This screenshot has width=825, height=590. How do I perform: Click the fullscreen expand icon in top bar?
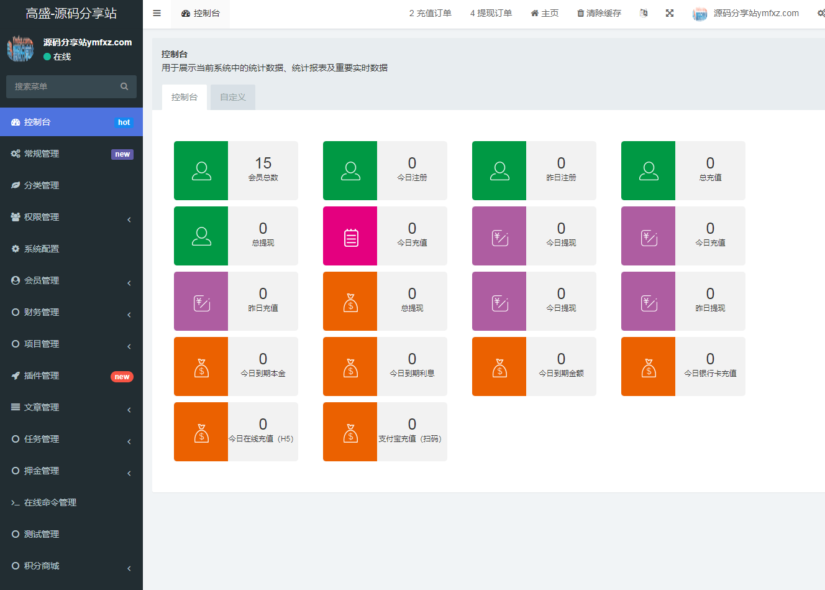click(670, 13)
